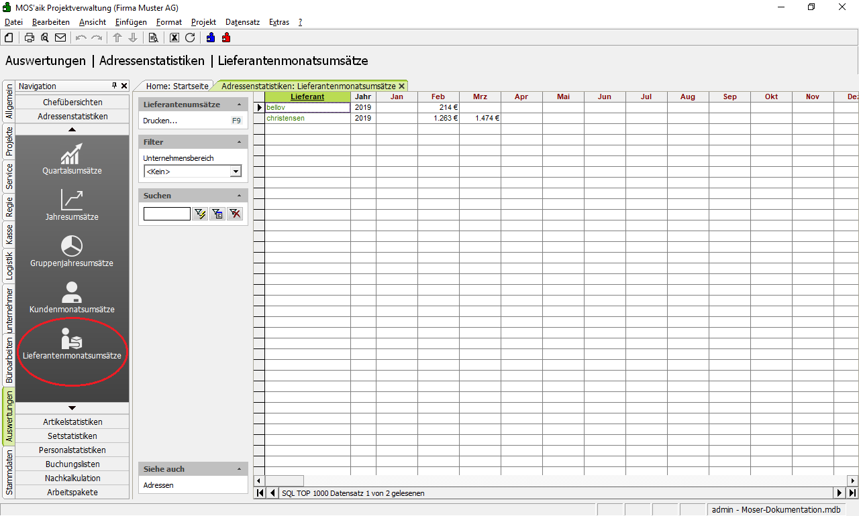Pin the Navigation panel

coord(115,86)
